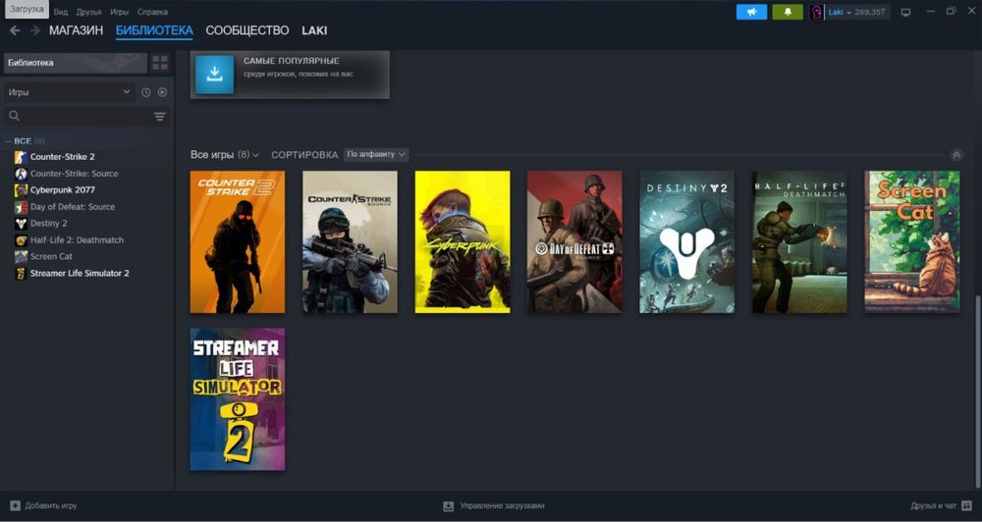Collapse the section with the double-chevron up button
This screenshot has height=522, width=982.
955,155
